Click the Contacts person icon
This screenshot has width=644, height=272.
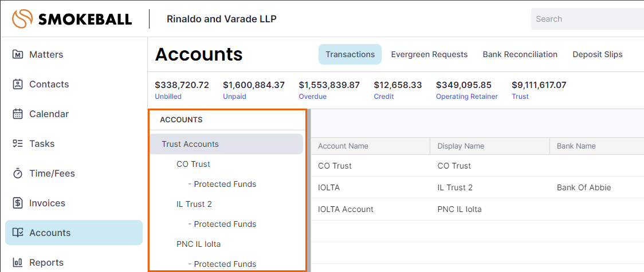[18, 85]
